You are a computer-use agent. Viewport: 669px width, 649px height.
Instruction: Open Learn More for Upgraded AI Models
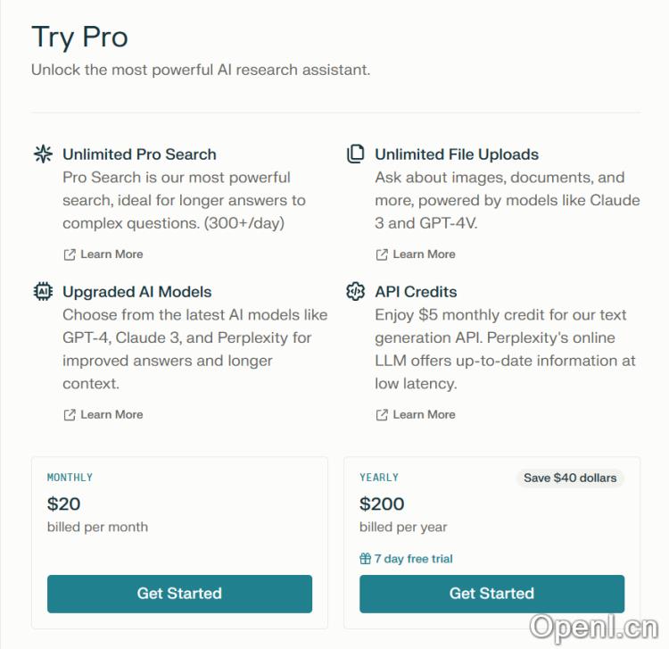(x=111, y=415)
